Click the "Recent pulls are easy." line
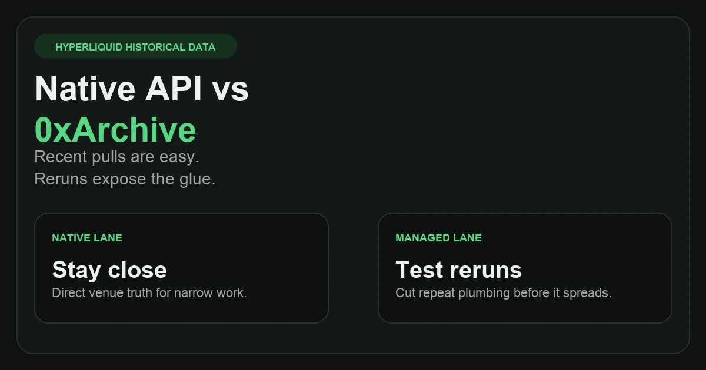This screenshot has width=706, height=370. 116,157
